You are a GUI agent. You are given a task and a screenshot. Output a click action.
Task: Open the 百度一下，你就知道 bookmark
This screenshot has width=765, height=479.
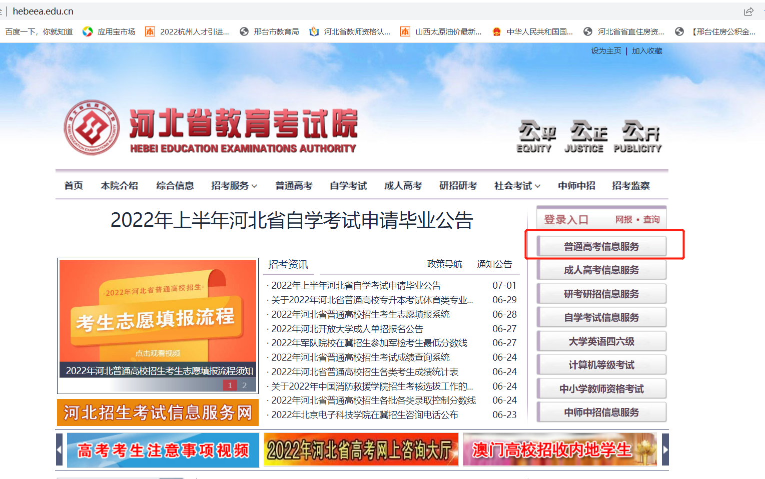tap(39, 31)
